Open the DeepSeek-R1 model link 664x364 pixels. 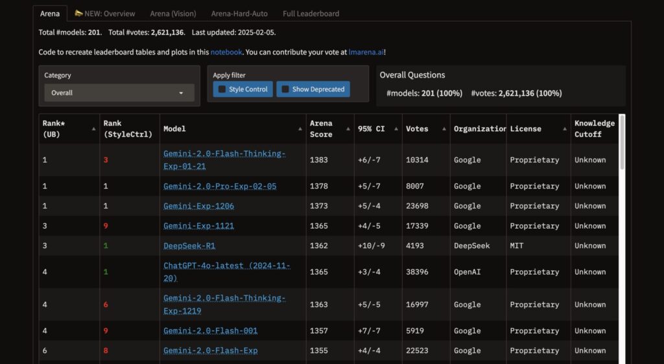(x=189, y=246)
